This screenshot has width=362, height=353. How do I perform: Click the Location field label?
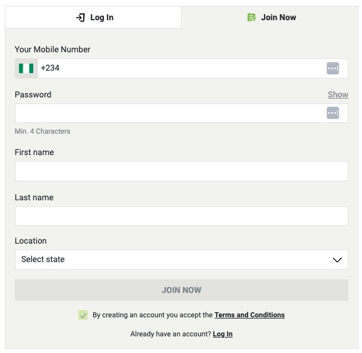point(31,241)
